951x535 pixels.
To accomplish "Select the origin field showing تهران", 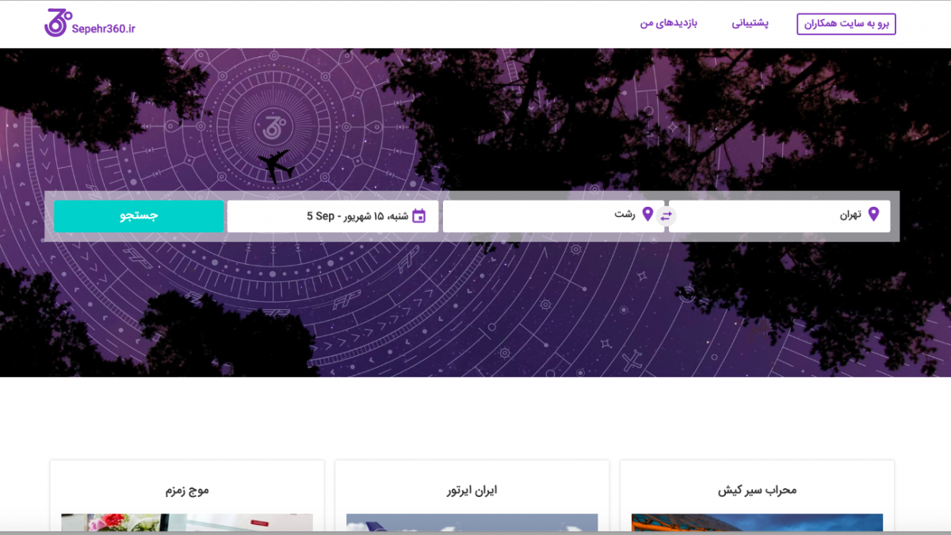I will pyautogui.click(x=780, y=216).
